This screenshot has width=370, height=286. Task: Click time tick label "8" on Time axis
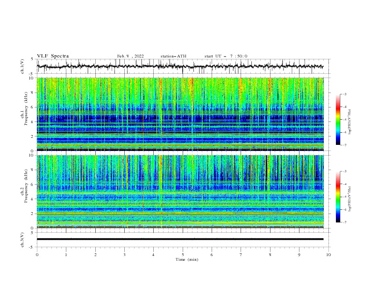pos(270,255)
